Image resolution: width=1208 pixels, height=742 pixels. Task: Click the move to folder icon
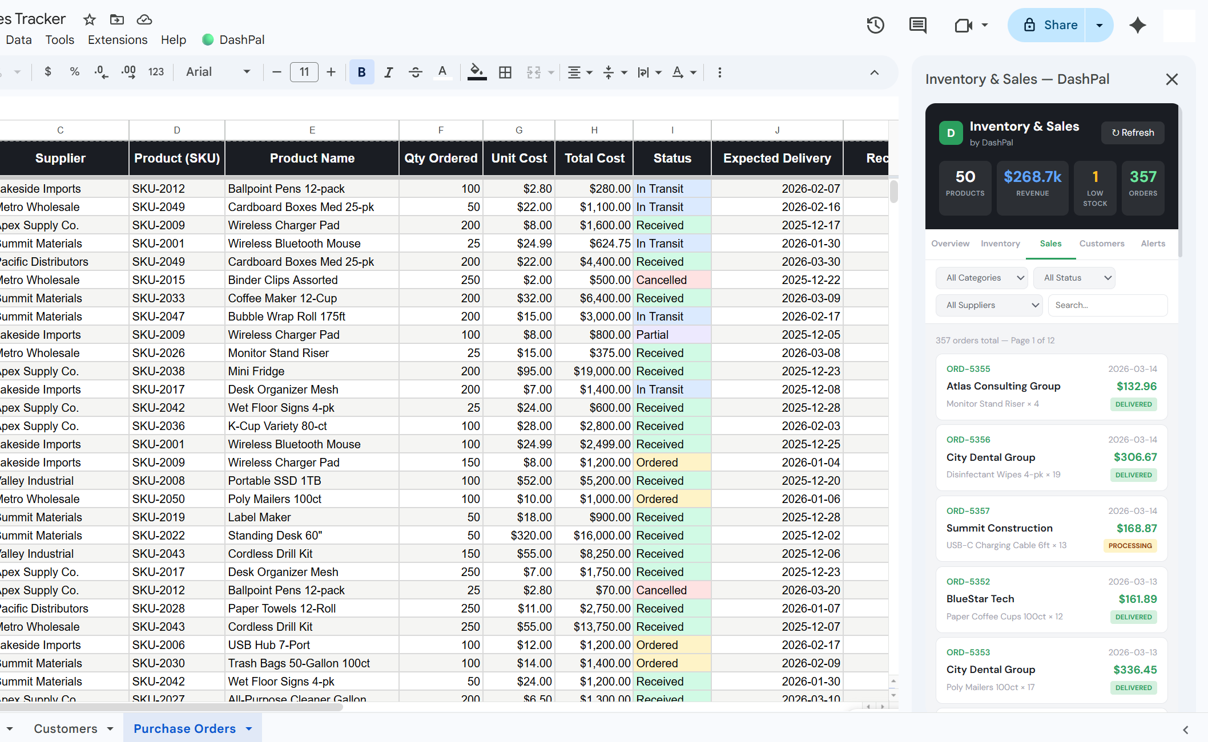[116, 19]
